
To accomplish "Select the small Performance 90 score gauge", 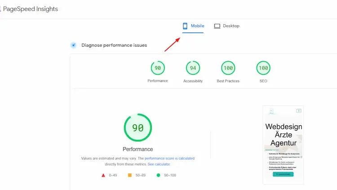I will pyautogui.click(x=158, y=68).
